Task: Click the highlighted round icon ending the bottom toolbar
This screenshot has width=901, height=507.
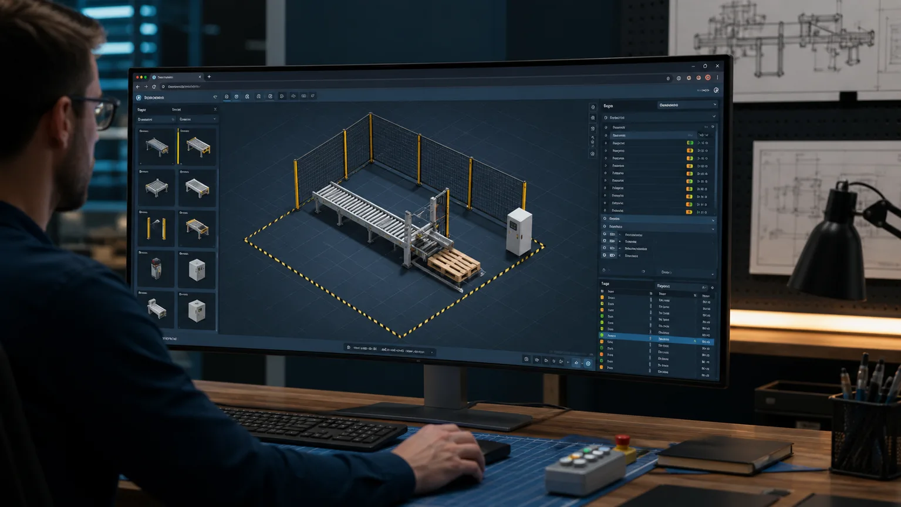Action: point(588,364)
